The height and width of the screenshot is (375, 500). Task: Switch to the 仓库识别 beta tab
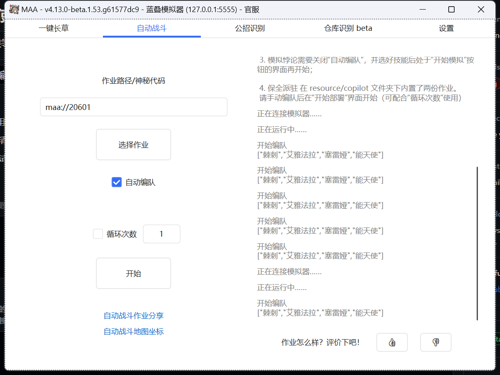[x=348, y=28]
